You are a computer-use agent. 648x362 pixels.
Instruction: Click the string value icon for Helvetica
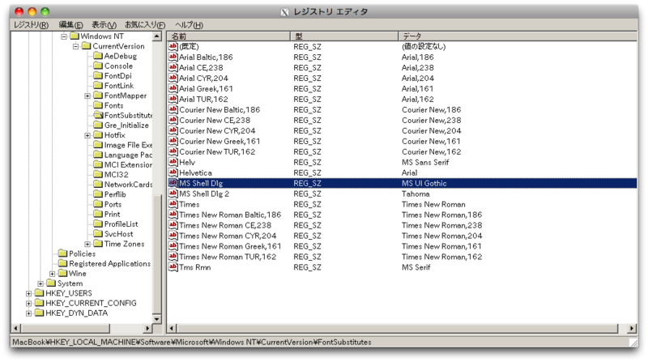click(x=173, y=172)
